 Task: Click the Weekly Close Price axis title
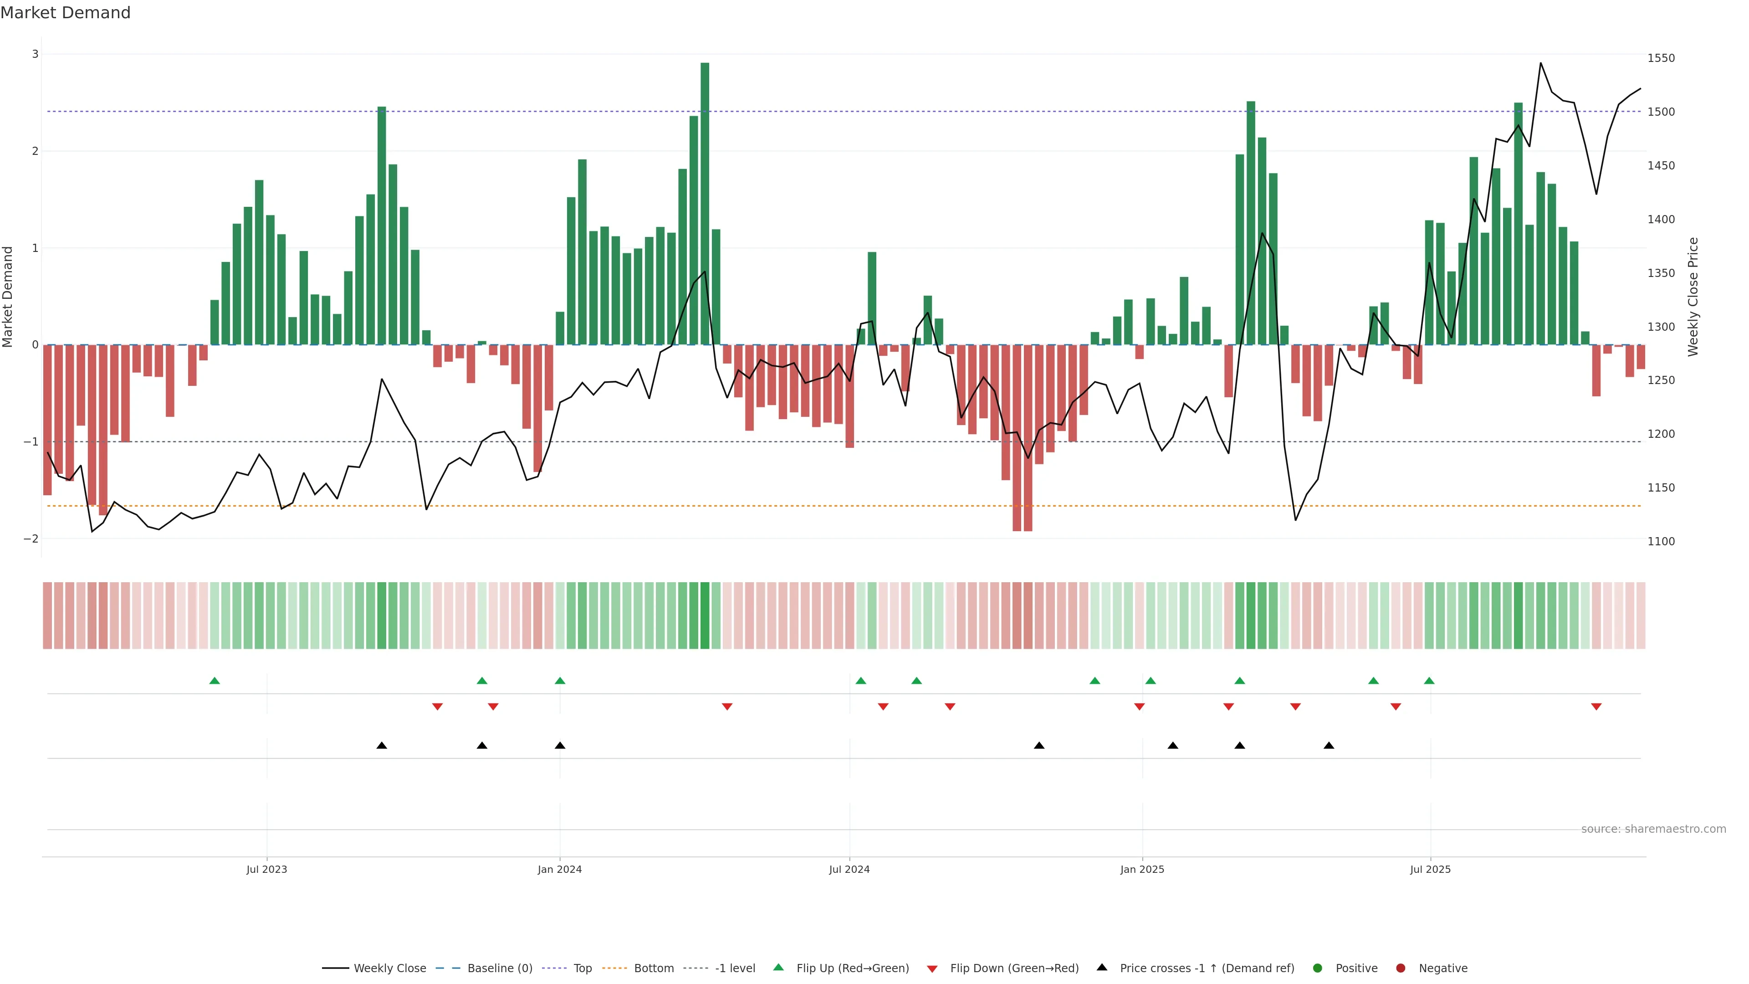click(1693, 297)
